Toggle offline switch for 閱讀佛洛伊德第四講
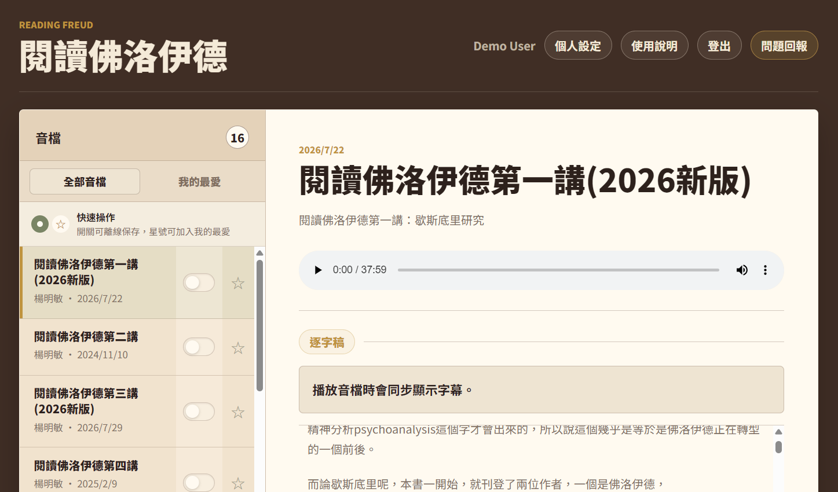This screenshot has height=492, width=838. pos(199,482)
